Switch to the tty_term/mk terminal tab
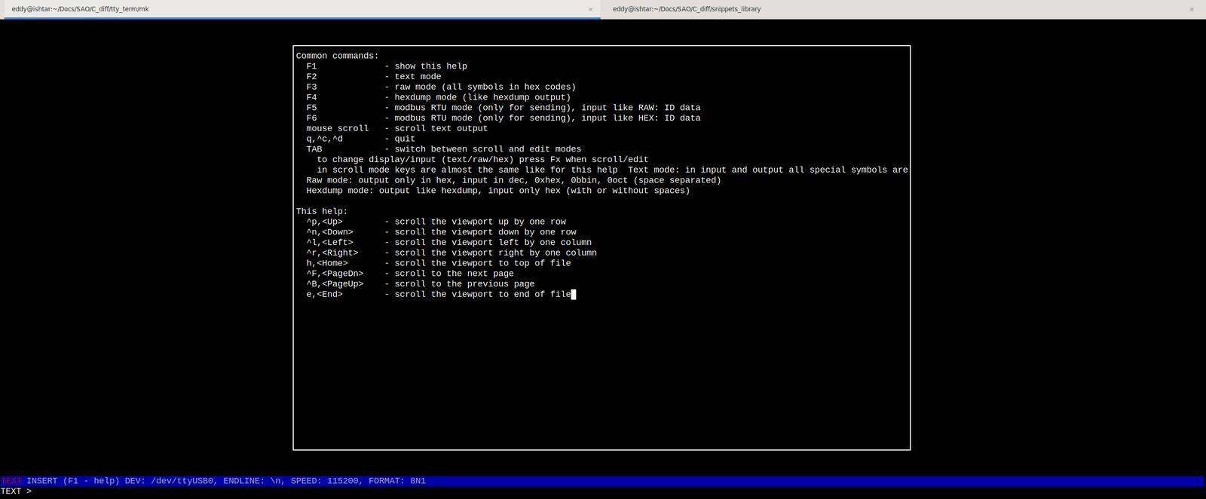The image size is (1206, 499). 80,9
